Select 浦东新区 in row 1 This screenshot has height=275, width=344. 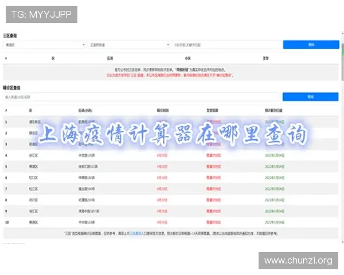(x=35, y=122)
